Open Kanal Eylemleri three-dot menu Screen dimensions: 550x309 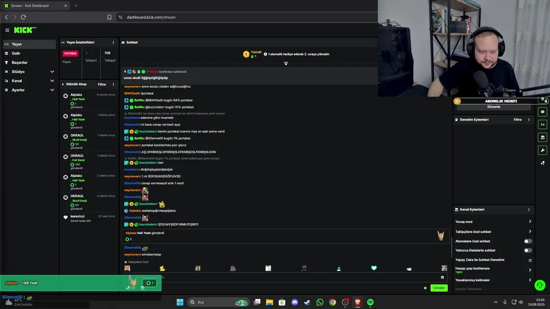coord(529,209)
